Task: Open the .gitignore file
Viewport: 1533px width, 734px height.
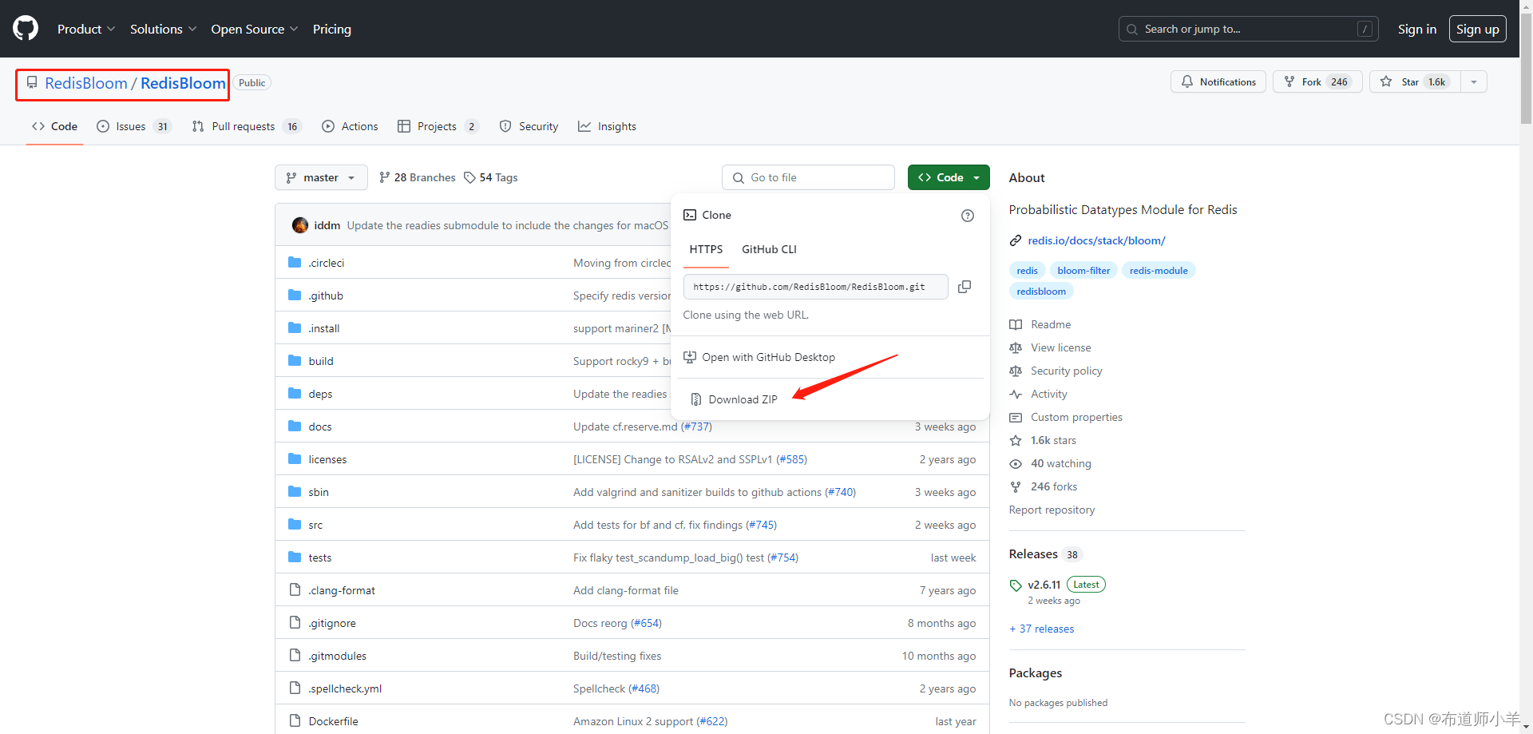Action: pos(332,623)
